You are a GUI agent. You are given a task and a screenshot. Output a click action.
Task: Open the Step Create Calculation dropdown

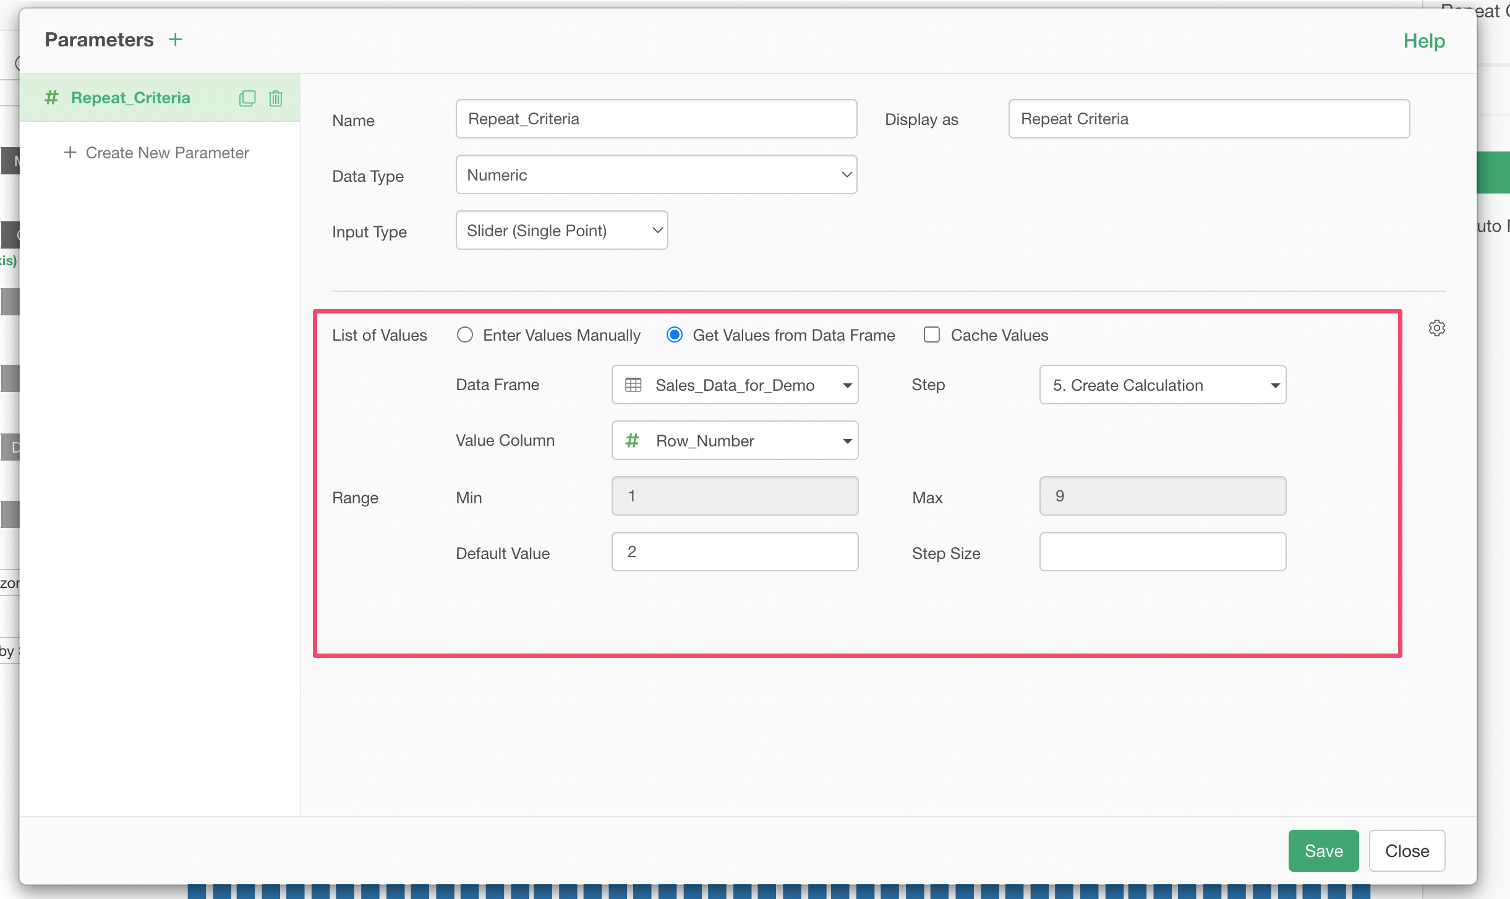(x=1162, y=385)
